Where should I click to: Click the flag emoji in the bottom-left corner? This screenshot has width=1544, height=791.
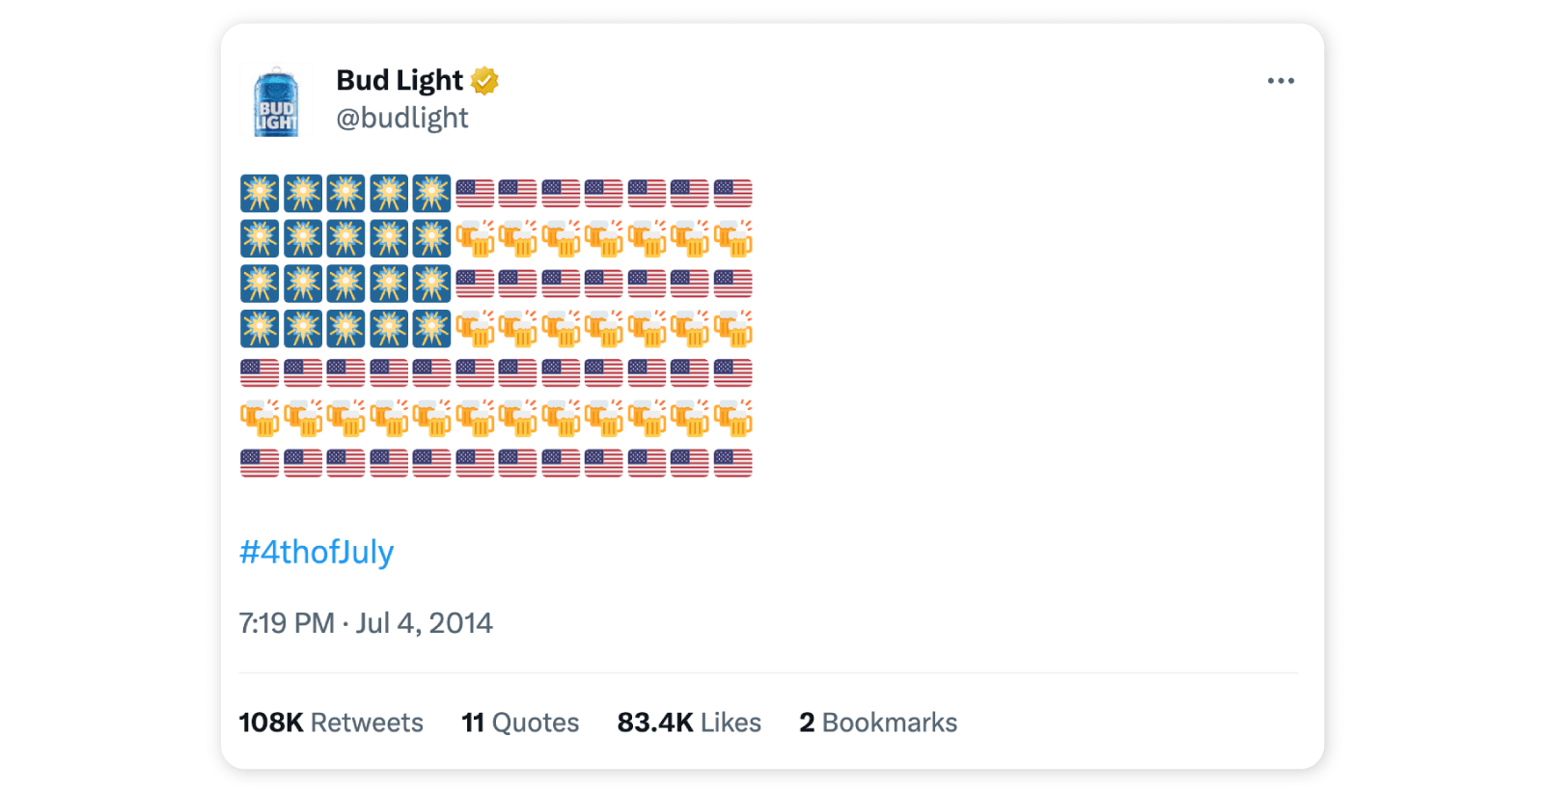coord(258,462)
